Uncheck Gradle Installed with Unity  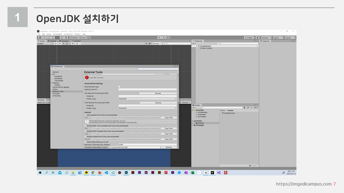tap(85, 136)
